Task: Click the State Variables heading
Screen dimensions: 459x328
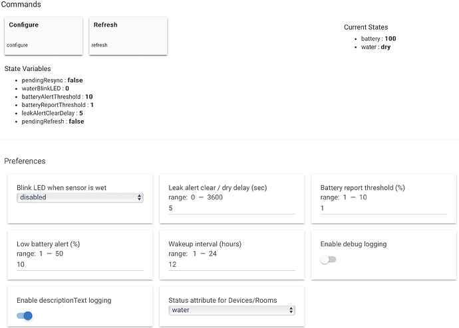Action: pyautogui.click(x=27, y=68)
